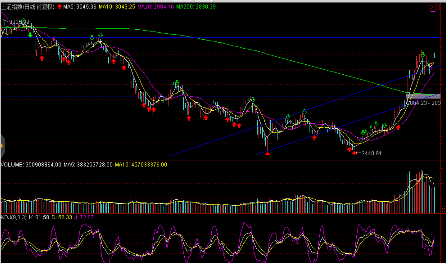Click the KDJ(9,3,3) indicator label
Image resolution: width=446 pixels, height=263 pixels.
(14, 217)
